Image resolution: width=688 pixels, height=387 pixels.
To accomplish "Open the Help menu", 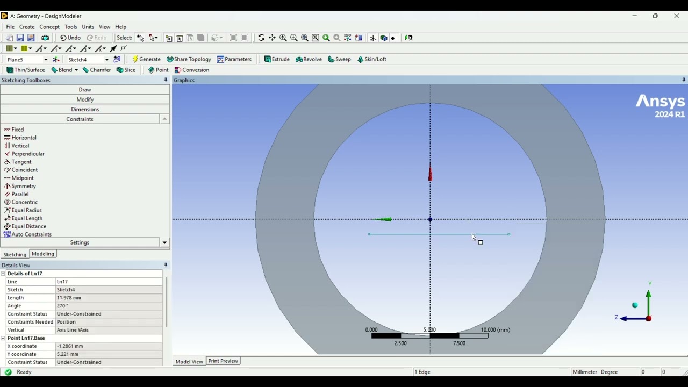I will [x=120, y=27].
